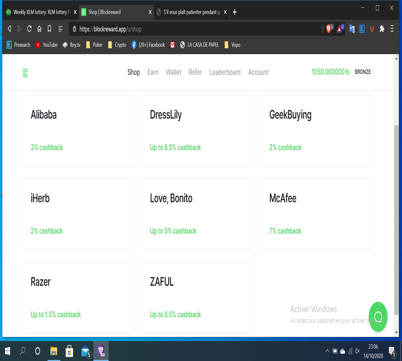Open the Google Translate extension icon

(352, 29)
